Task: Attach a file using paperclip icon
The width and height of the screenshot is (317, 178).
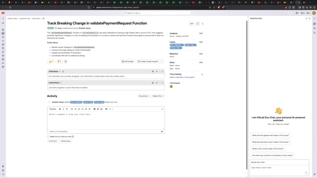Action: (98, 109)
